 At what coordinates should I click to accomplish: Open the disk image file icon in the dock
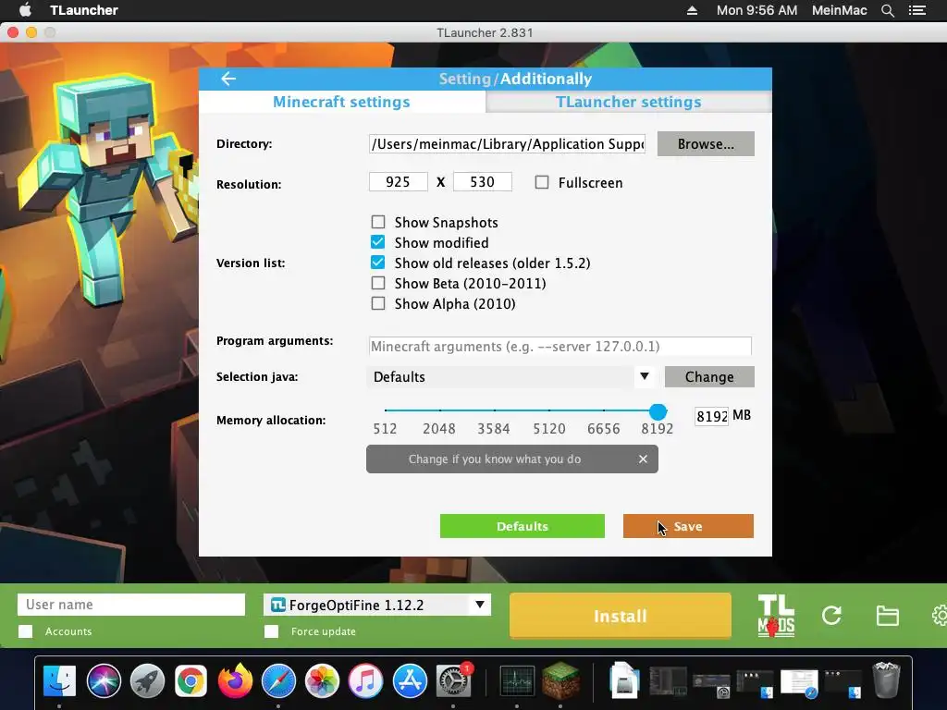tap(624, 681)
